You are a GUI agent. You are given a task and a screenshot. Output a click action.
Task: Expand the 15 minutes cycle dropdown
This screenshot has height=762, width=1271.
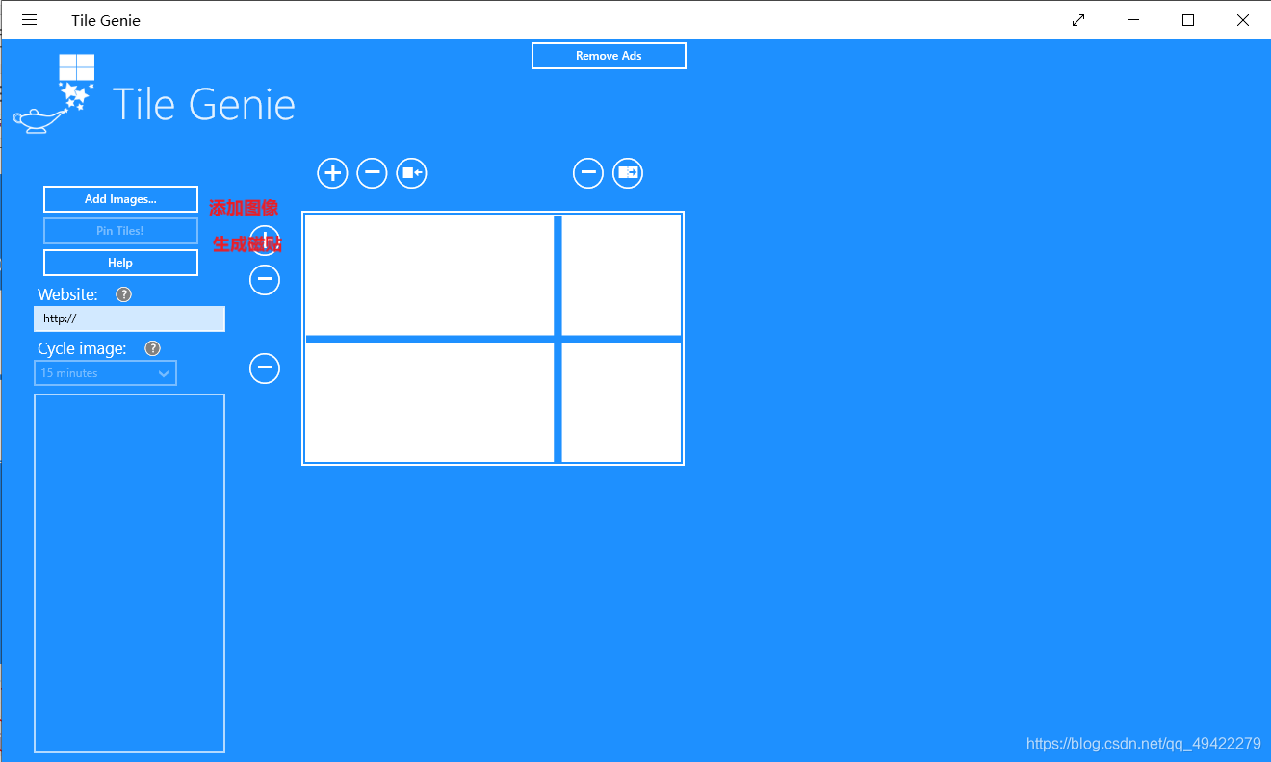click(x=105, y=373)
